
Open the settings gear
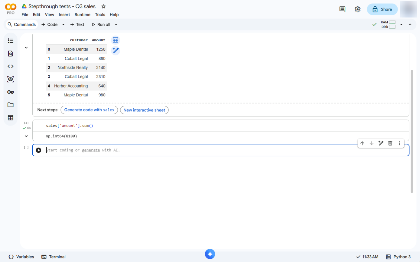pyautogui.click(x=357, y=9)
